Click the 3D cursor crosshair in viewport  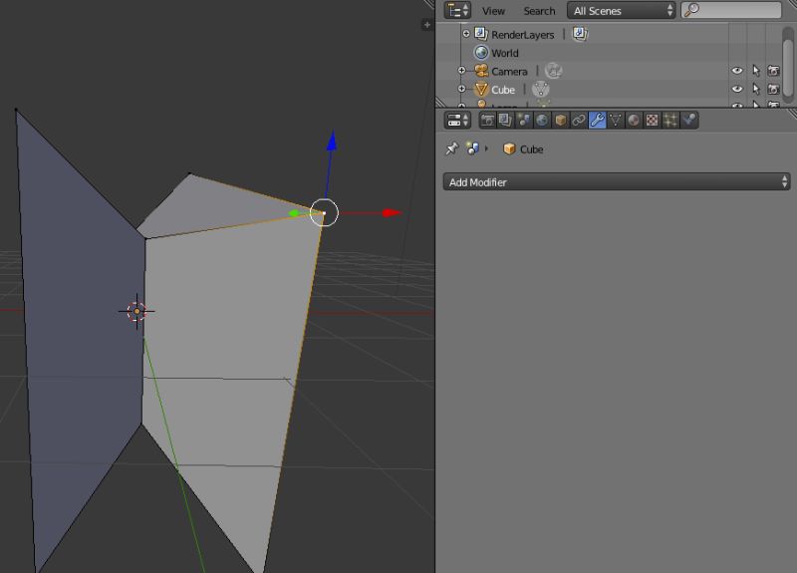[136, 311]
